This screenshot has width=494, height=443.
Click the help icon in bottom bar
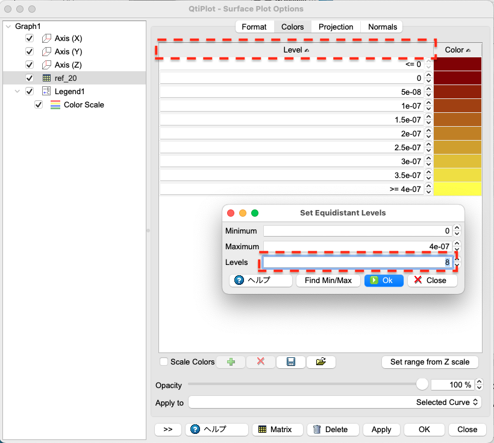point(195,430)
